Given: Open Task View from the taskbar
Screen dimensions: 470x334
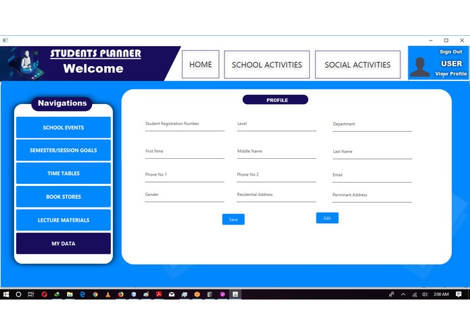Looking at the screenshot, I should point(30,294).
